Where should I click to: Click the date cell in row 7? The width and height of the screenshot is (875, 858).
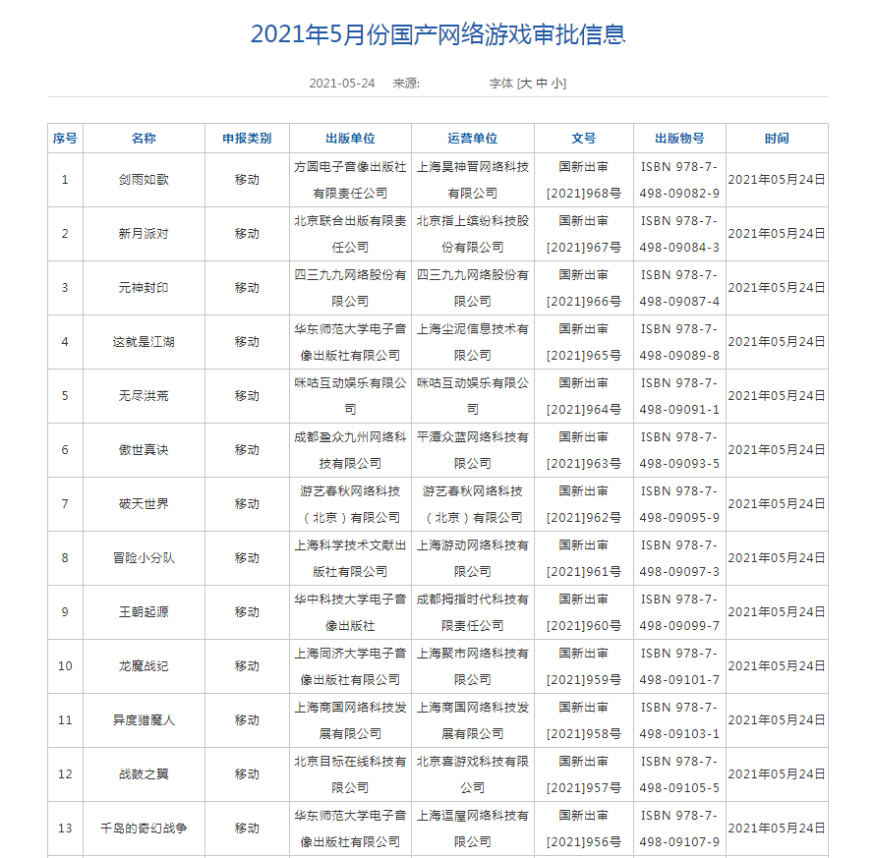[777, 504]
